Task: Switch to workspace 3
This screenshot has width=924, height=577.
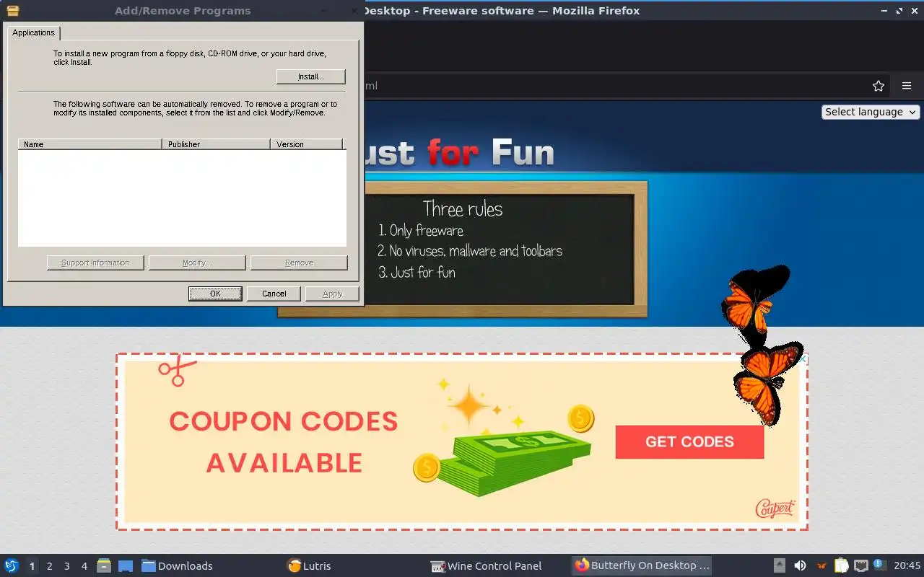Action: (66, 566)
